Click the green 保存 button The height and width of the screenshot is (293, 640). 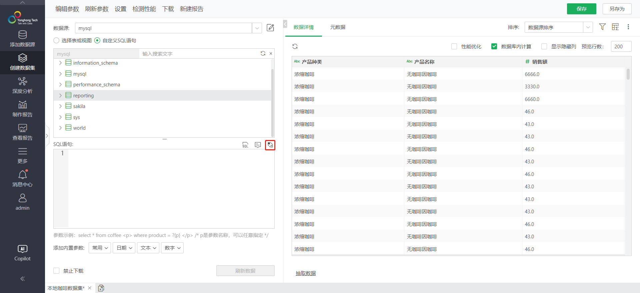coord(581,9)
